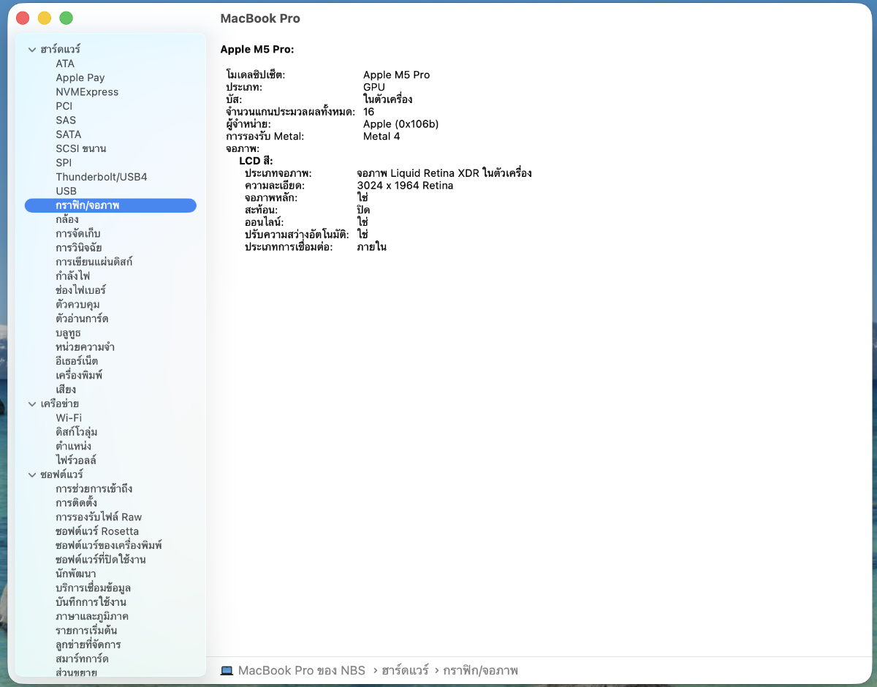The height and width of the screenshot is (687, 877).
Task: Open the ซอฟต์แวร์ Rosetta entry
Action: [x=96, y=531]
